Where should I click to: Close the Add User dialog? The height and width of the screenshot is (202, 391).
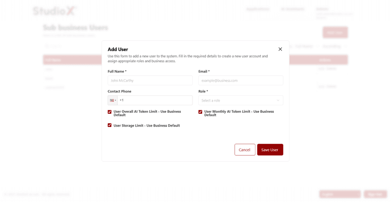pyautogui.click(x=280, y=49)
